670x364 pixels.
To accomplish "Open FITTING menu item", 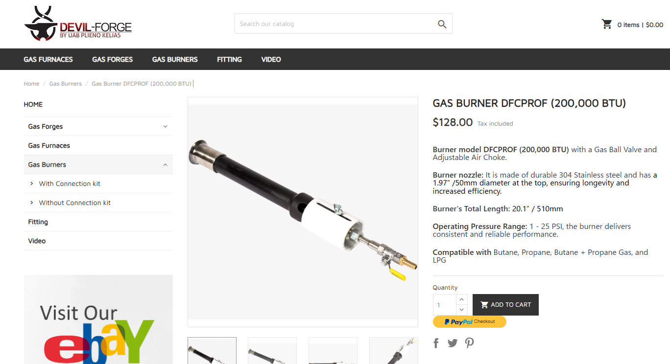I will point(229,59).
